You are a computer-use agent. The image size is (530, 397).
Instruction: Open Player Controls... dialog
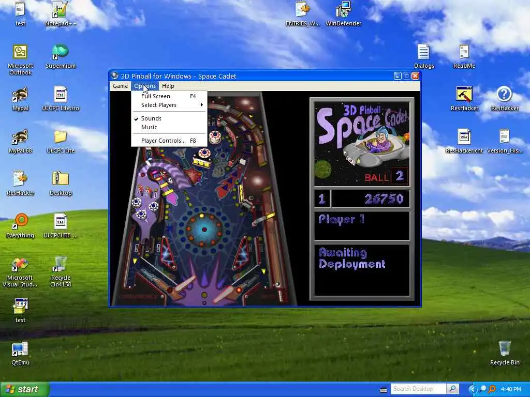pos(169,141)
